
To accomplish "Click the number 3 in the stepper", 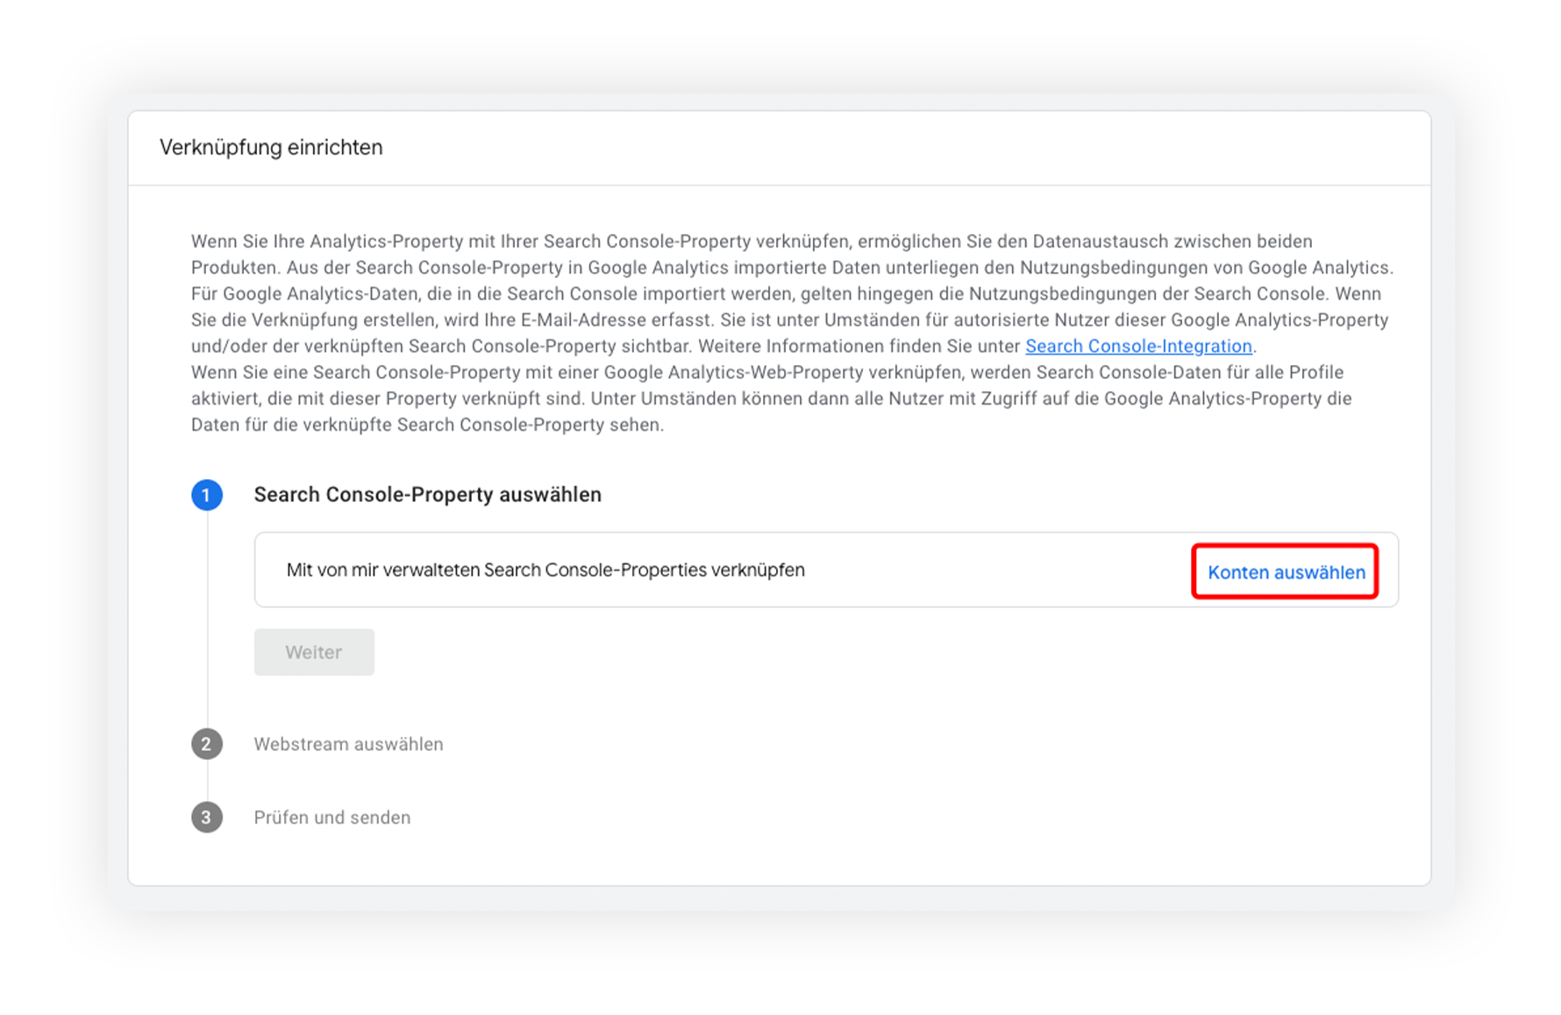I will coord(207,818).
